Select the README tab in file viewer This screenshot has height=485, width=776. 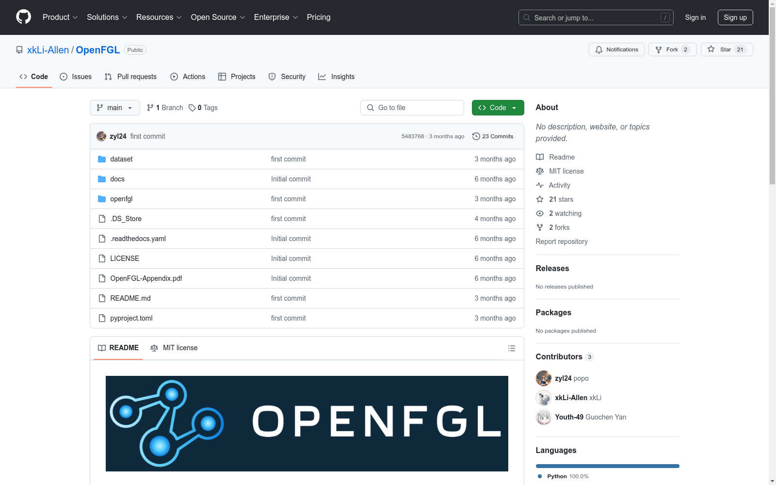118,348
